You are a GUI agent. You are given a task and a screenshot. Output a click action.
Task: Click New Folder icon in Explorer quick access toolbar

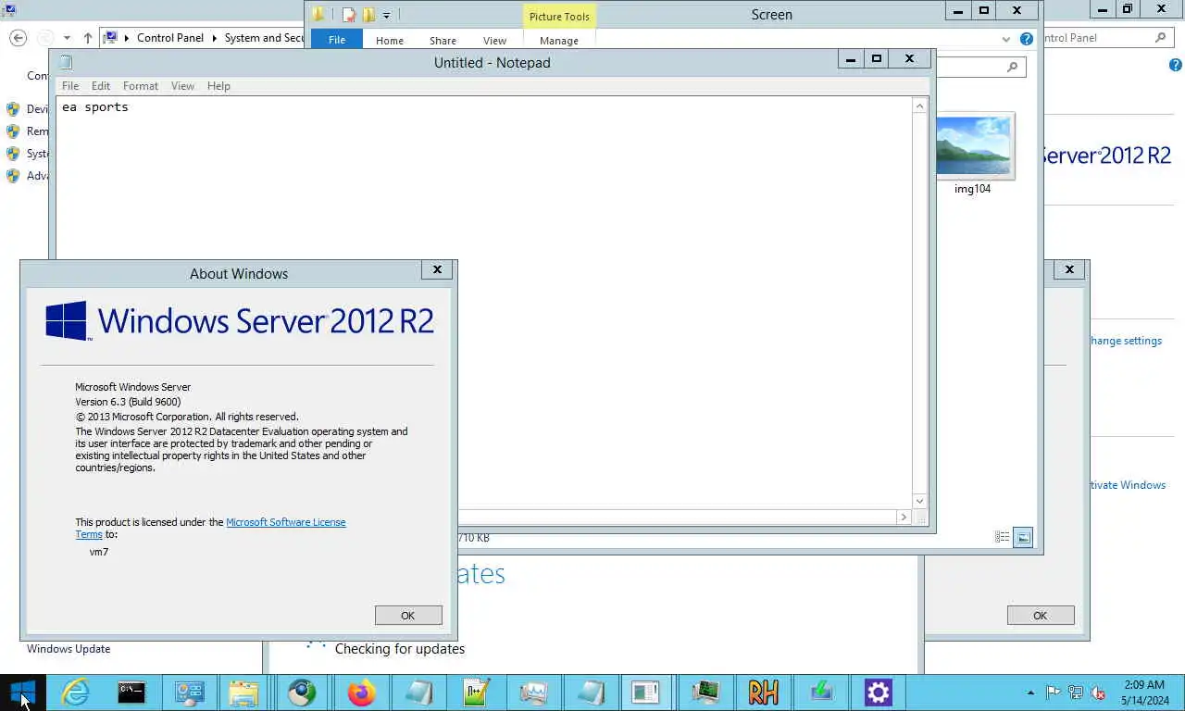click(369, 15)
